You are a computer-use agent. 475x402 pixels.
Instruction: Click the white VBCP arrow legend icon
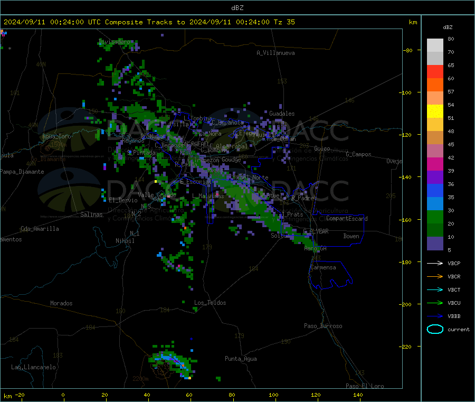(435, 263)
